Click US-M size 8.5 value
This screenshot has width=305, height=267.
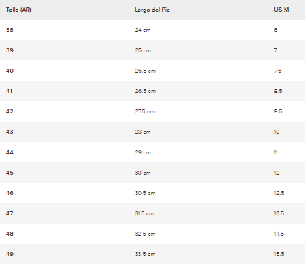(278, 91)
